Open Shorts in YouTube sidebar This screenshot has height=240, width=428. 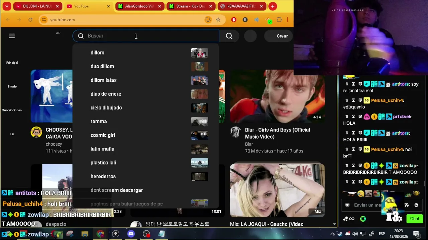12,86
